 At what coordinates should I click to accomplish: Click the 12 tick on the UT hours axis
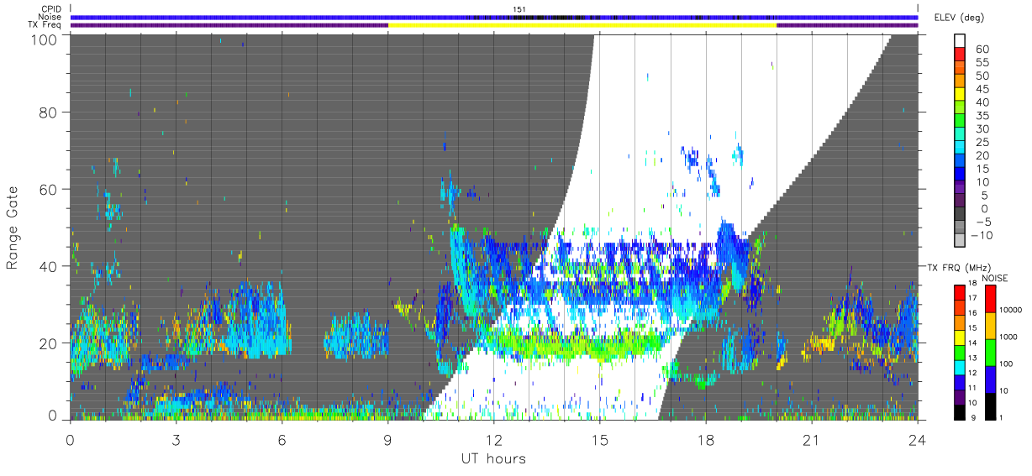[x=494, y=439]
